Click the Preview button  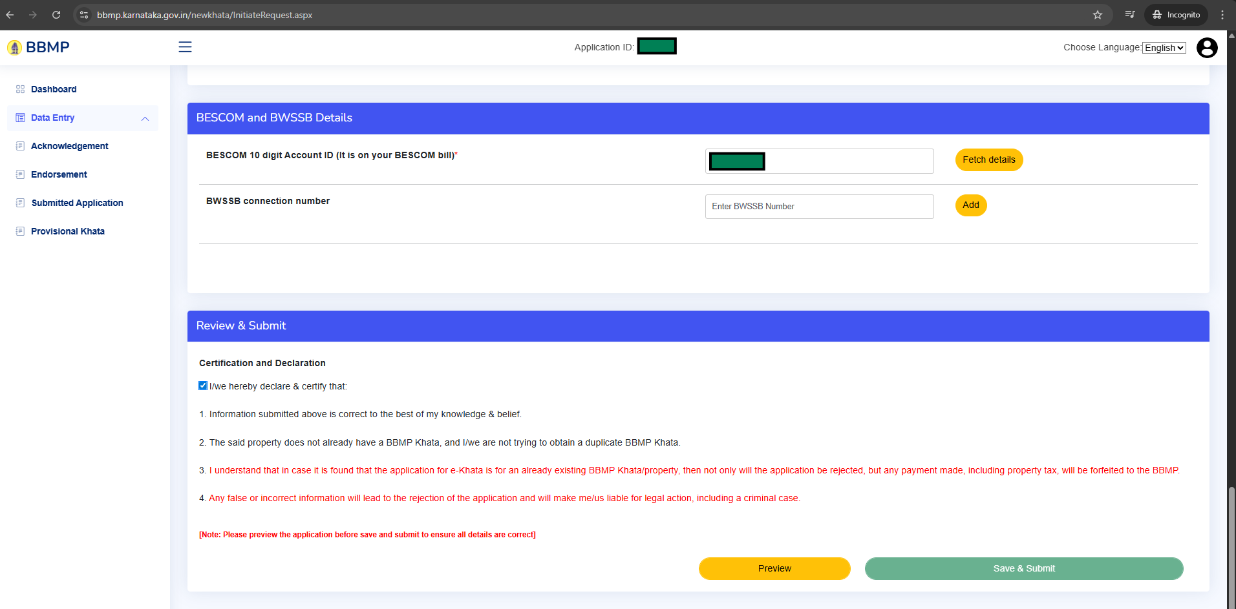(774, 568)
